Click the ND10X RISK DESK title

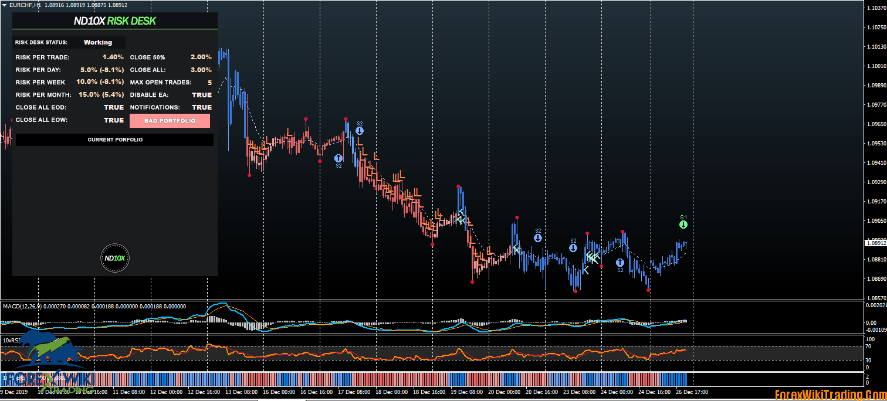(115, 21)
